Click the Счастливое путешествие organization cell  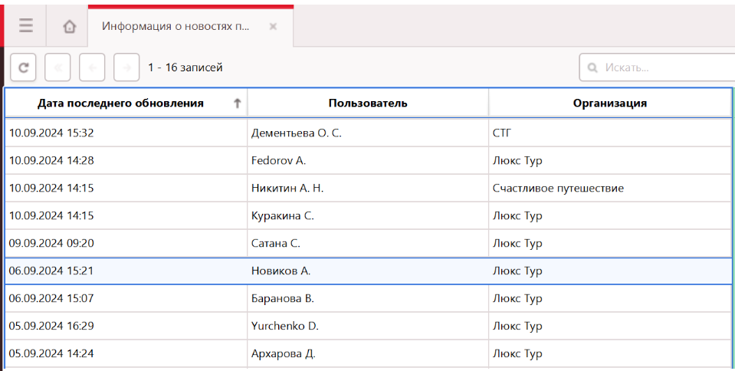pos(558,189)
